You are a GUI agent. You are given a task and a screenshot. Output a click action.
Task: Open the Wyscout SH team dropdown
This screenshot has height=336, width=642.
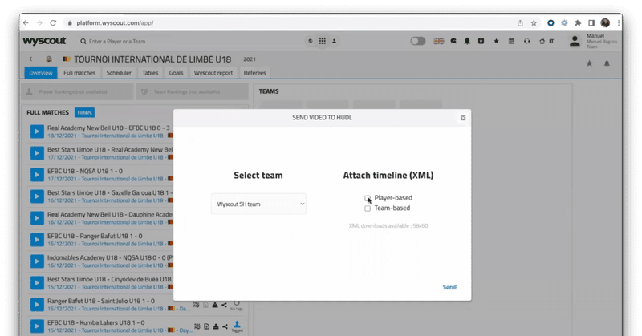pyautogui.click(x=258, y=204)
